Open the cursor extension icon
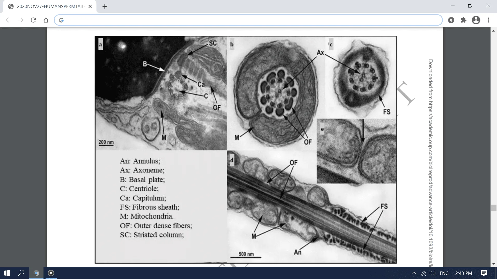This screenshot has width=497, height=279. (451, 20)
